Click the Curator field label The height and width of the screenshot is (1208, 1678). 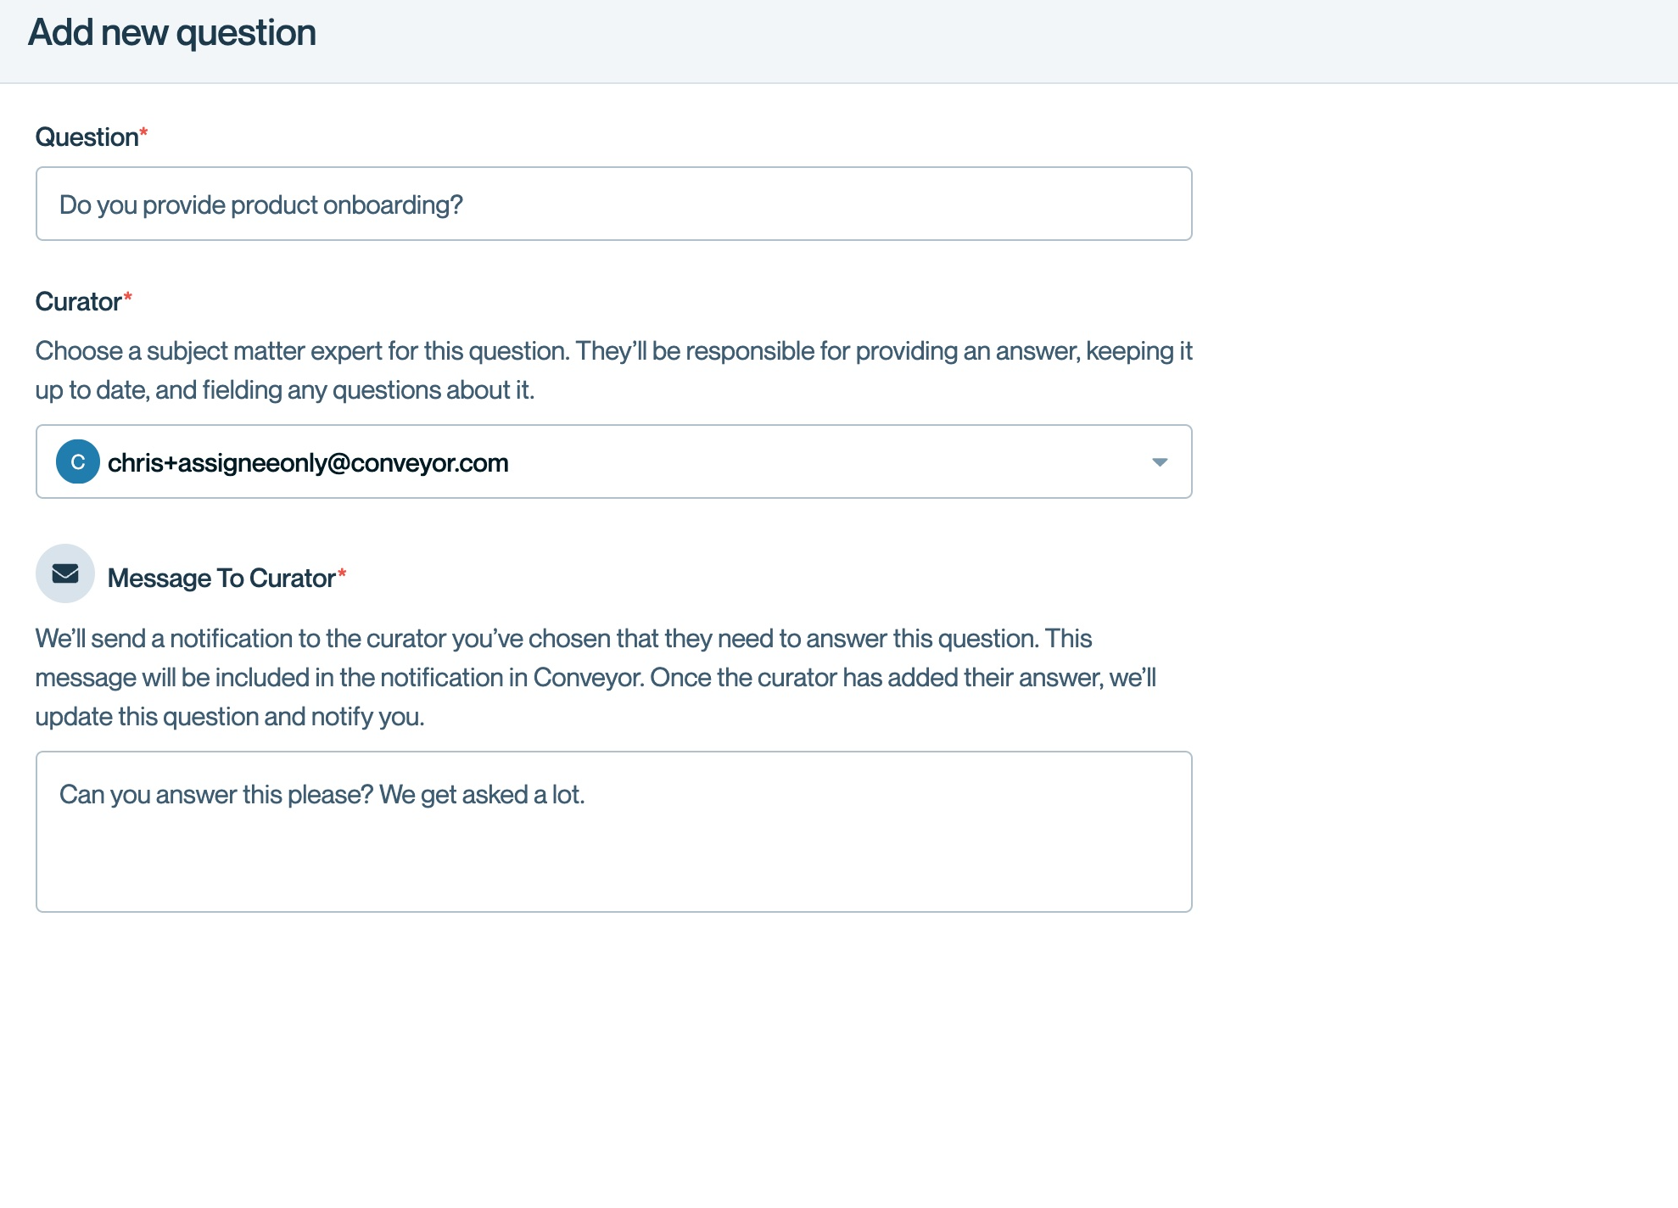pos(78,302)
